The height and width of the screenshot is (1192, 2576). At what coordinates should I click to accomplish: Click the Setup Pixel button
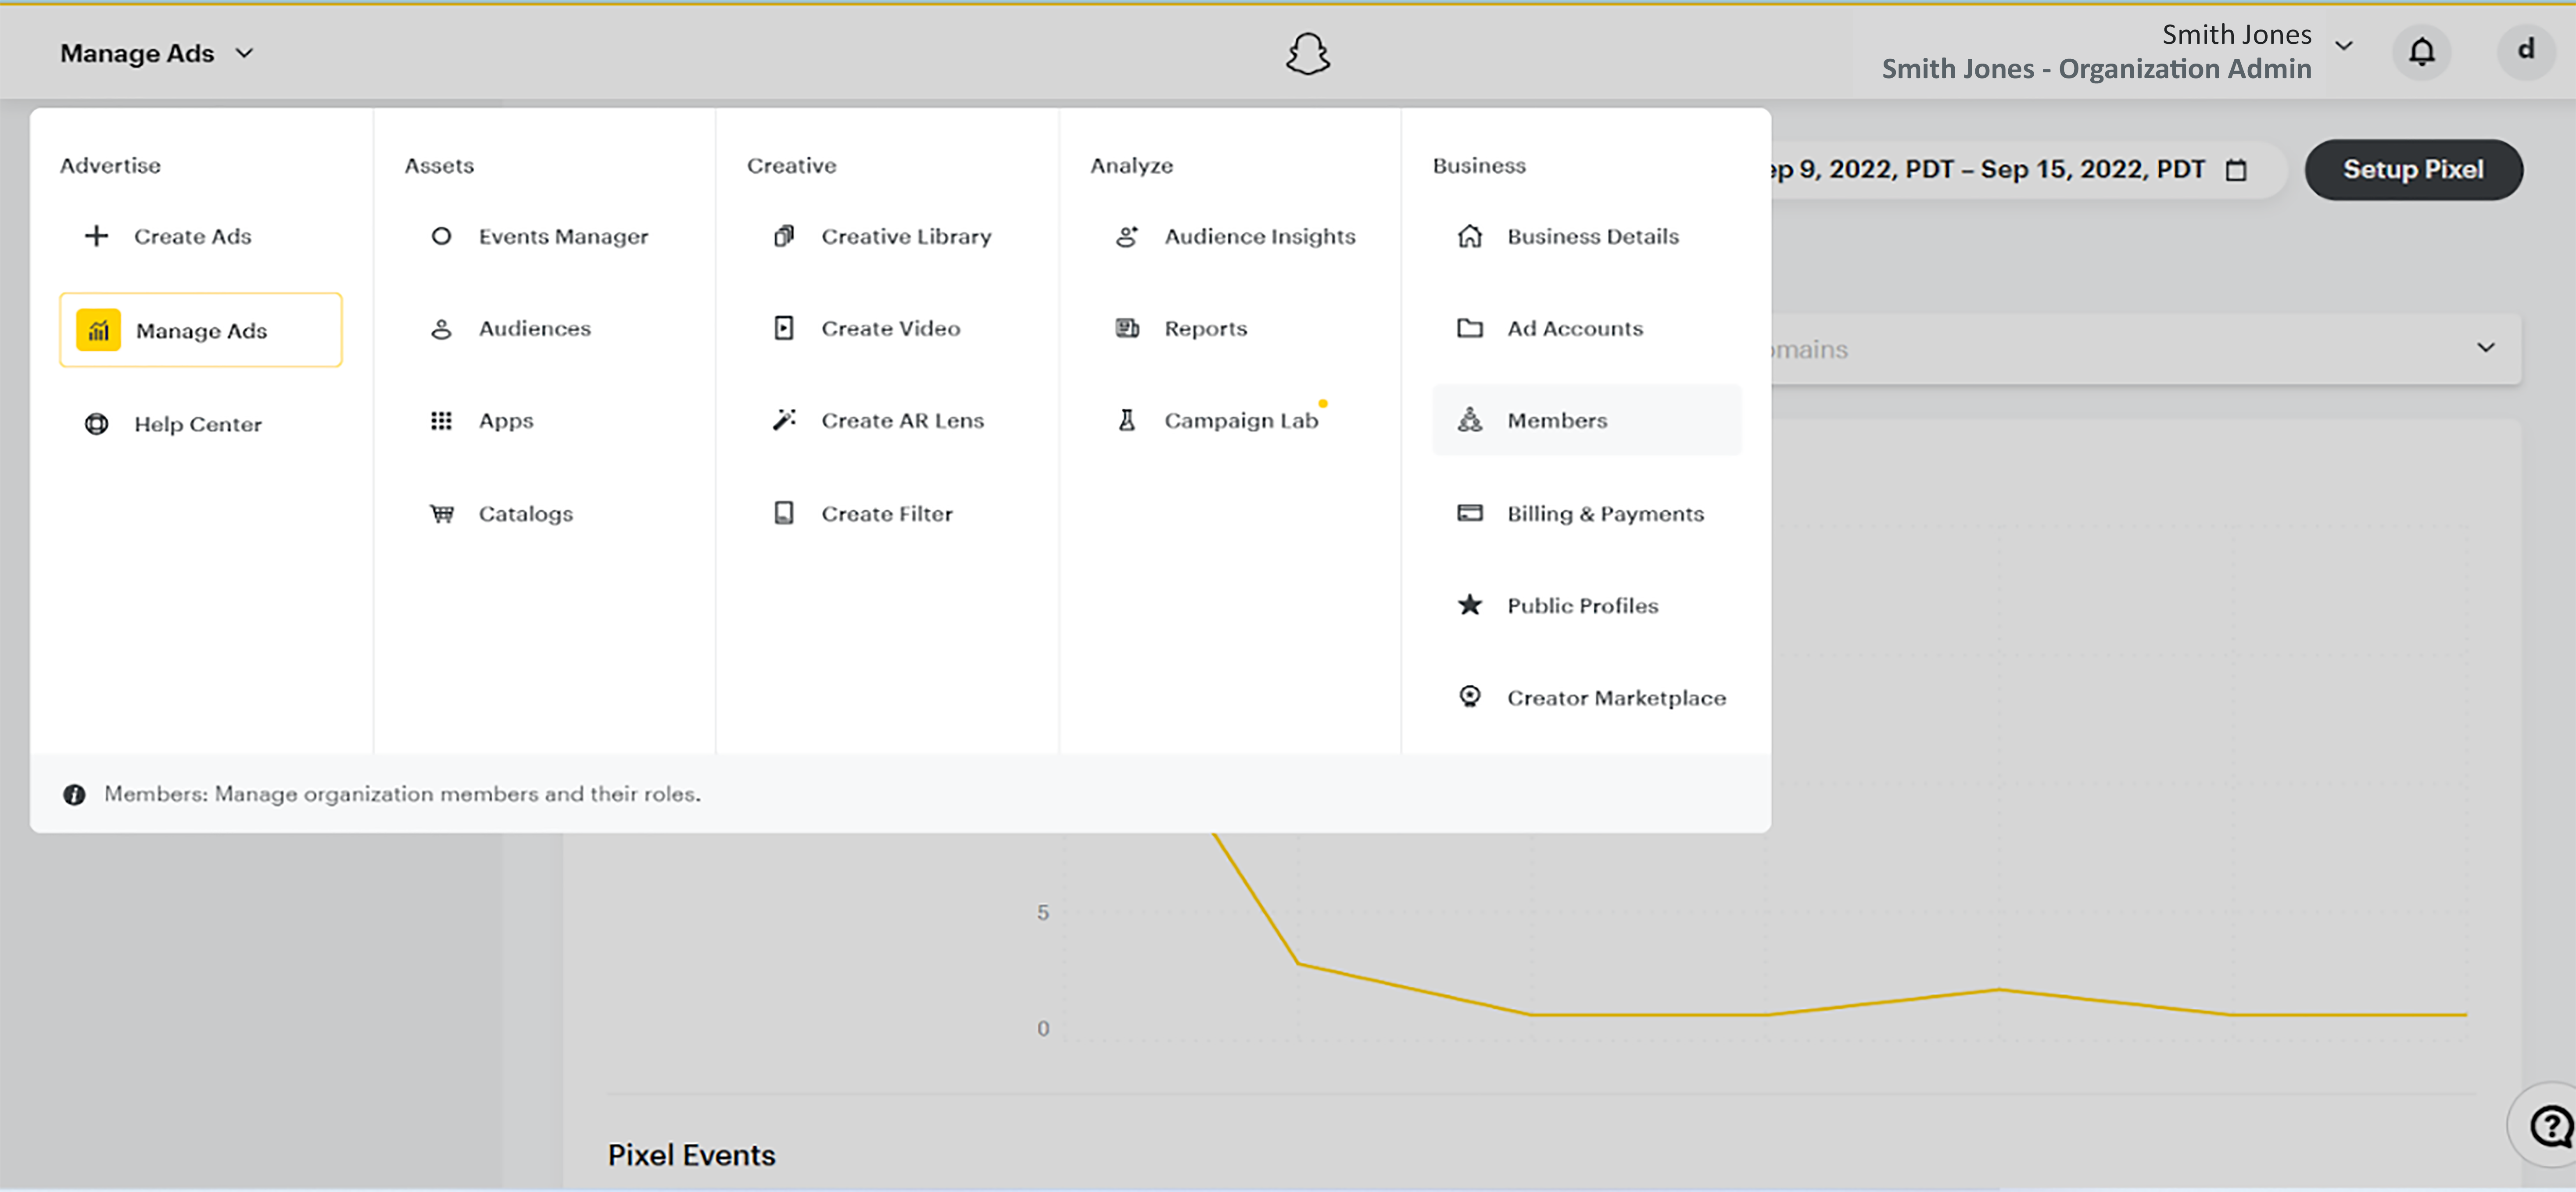pos(2413,170)
